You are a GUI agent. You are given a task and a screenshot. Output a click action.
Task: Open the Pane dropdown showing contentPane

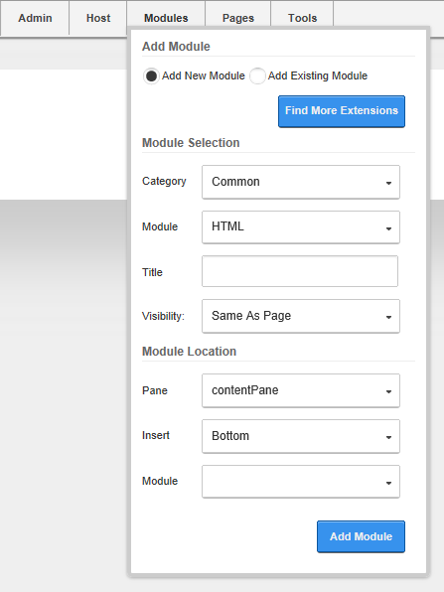click(301, 390)
